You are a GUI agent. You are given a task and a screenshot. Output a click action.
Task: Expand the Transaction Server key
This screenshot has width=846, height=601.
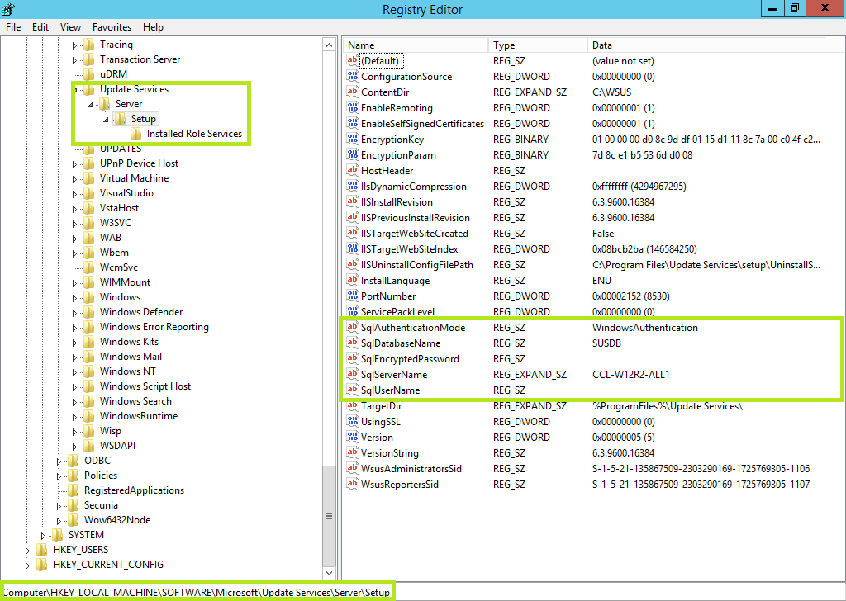coord(75,60)
